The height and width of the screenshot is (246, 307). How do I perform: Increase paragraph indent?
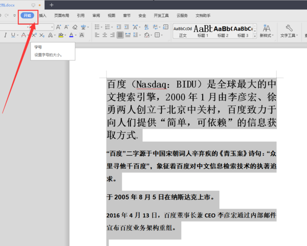coord(127,27)
